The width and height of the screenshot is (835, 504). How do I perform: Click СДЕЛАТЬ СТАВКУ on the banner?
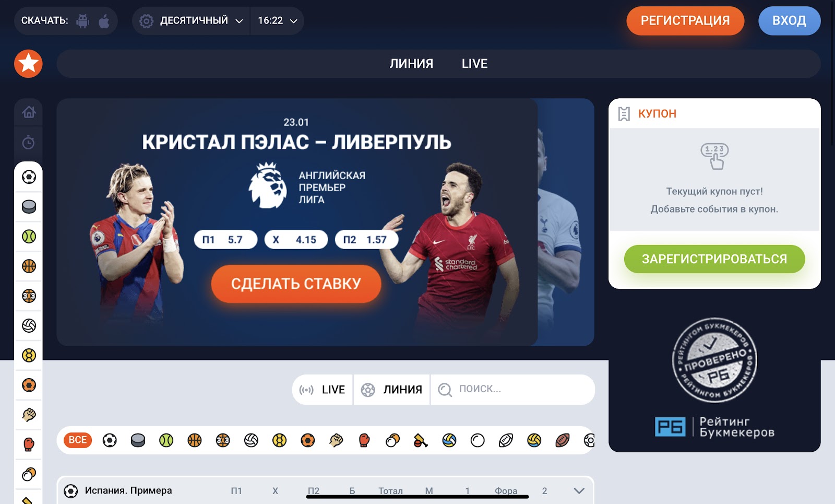296,284
